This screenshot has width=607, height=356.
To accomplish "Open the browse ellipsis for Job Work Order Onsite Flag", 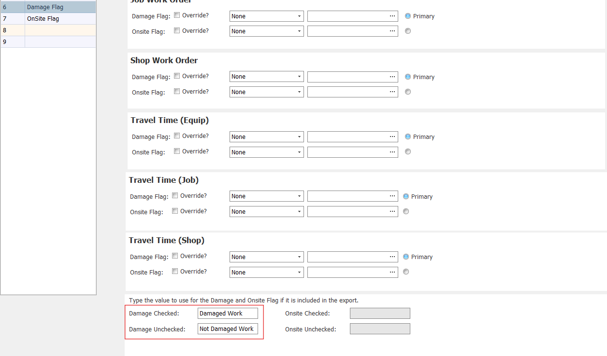I will (x=392, y=30).
